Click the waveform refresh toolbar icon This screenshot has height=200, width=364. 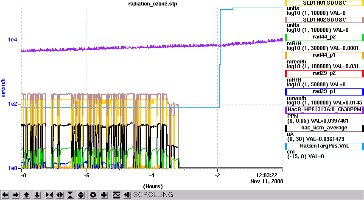(116, 195)
